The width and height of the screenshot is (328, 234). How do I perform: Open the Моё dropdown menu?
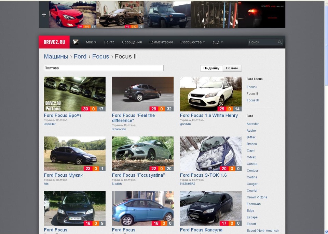(x=91, y=42)
